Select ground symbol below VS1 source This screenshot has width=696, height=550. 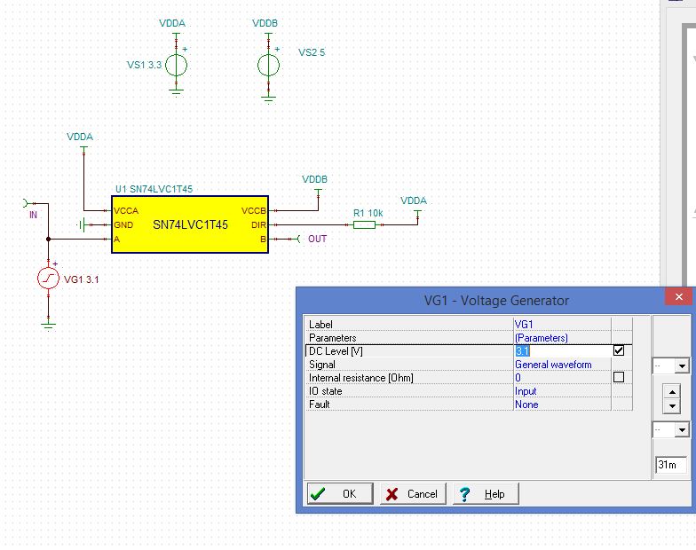pos(176,92)
